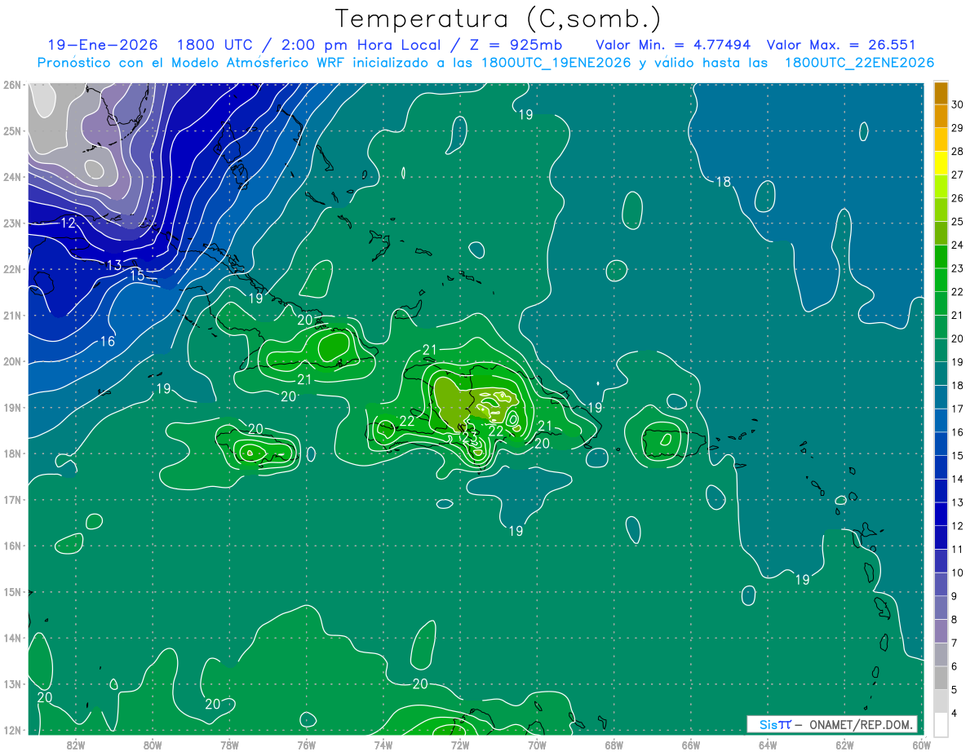Image resolution: width=979 pixels, height=756 pixels.
Task: Click the '15N' latitude axis label
Action: pos(12,592)
